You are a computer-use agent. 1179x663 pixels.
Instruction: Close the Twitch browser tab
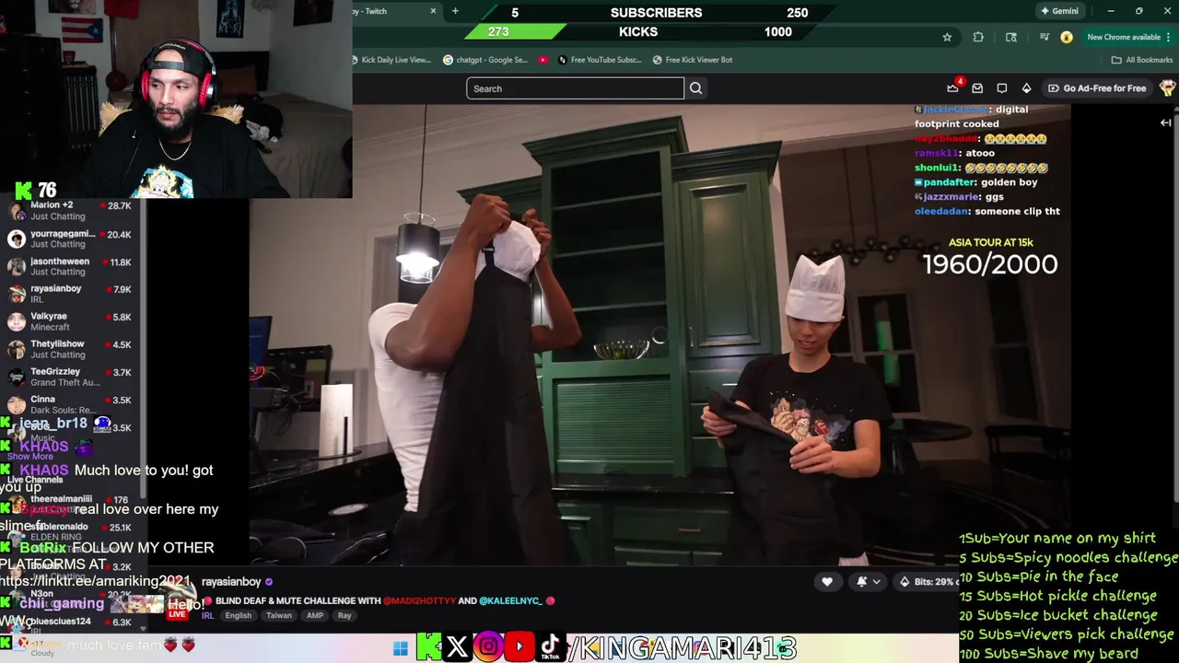[x=433, y=11]
